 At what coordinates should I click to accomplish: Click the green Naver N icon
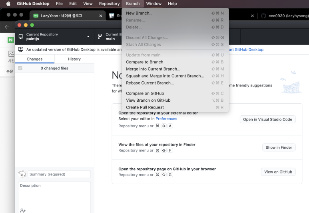11,40
